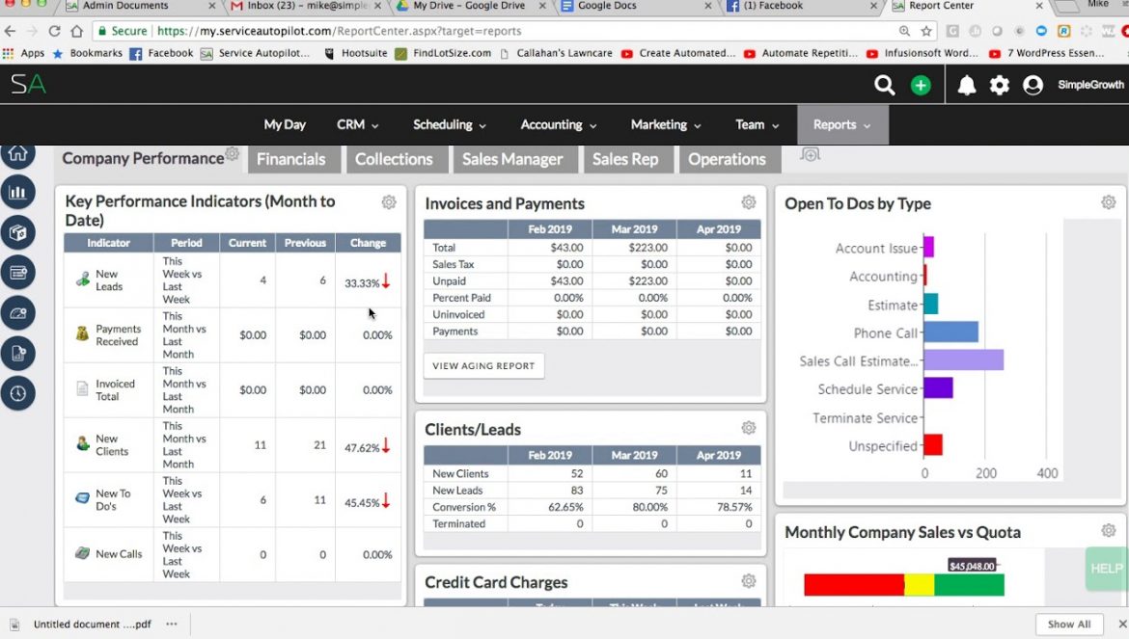
Task: Switch to the Financials tab
Action: pyautogui.click(x=292, y=159)
